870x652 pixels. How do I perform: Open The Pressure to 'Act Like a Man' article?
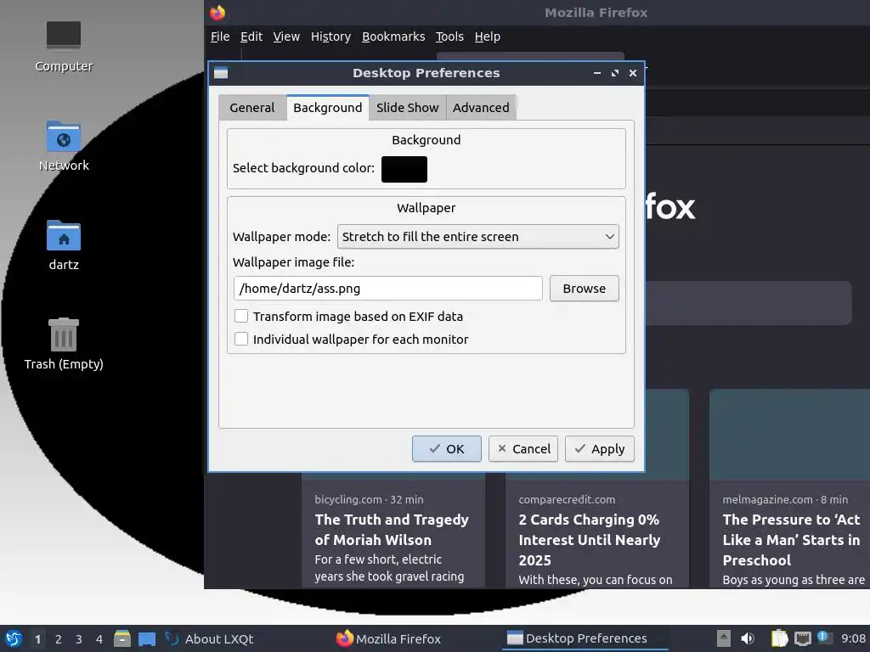coord(791,540)
